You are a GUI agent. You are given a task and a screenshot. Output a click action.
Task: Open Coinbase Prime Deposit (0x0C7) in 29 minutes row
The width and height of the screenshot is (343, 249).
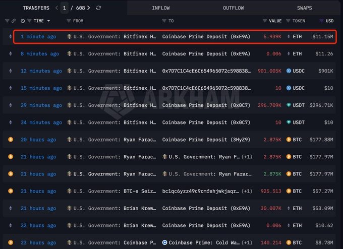[206, 105]
